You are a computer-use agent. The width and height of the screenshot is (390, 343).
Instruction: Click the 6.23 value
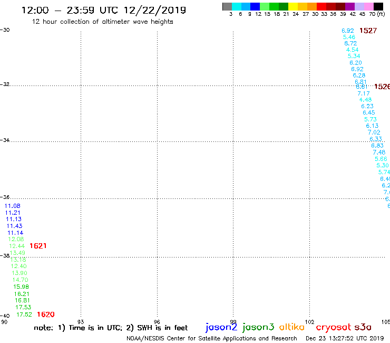coord(367,106)
